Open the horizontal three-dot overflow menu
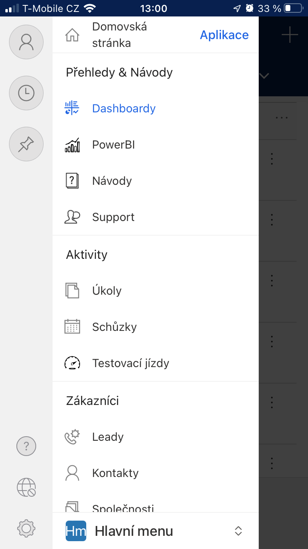The image size is (308, 549). pos(282,118)
